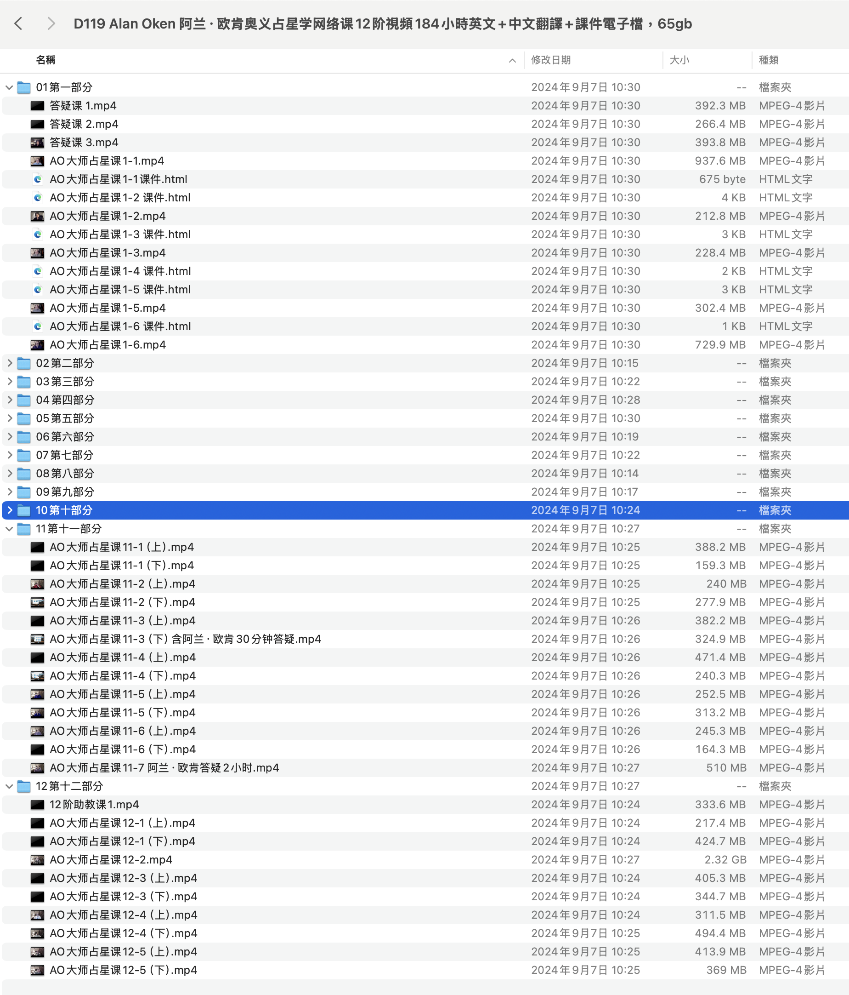The width and height of the screenshot is (849, 995).
Task: Select video icon of 答疑课 3.mp4
Action: click(x=37, y=143)
